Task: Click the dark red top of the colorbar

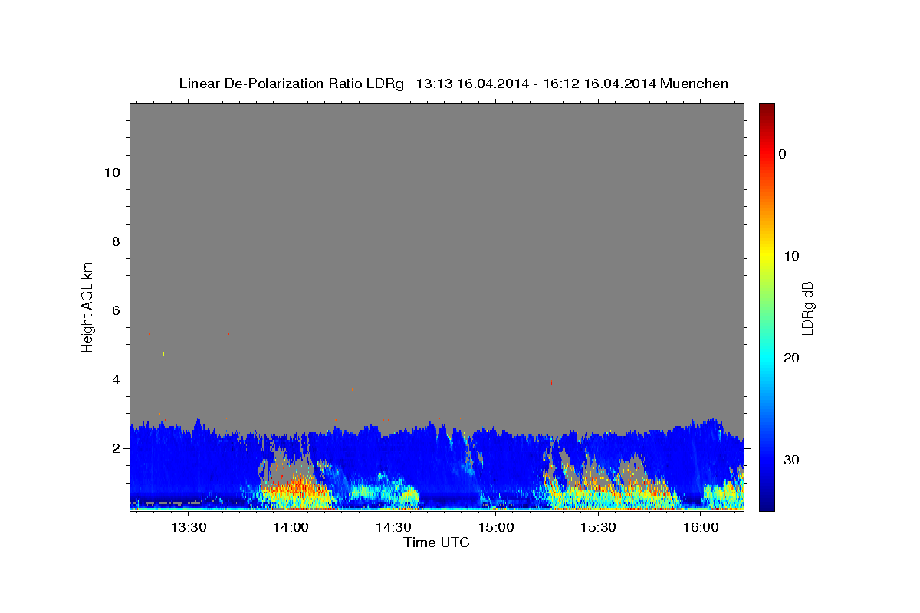Action: tap(767, 111)
